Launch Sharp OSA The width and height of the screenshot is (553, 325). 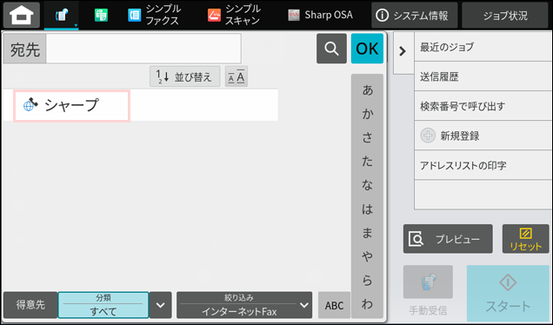pyautogui.click(x=320, y=15)
